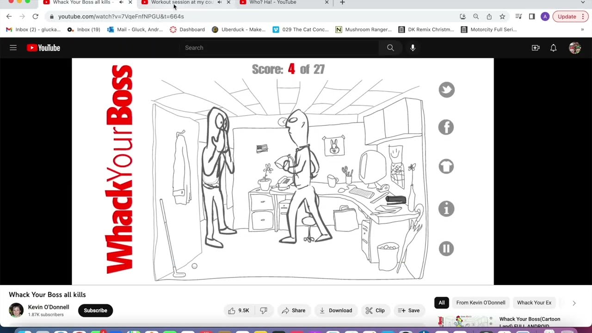Open YouTube notifications bell

point(553,48)
